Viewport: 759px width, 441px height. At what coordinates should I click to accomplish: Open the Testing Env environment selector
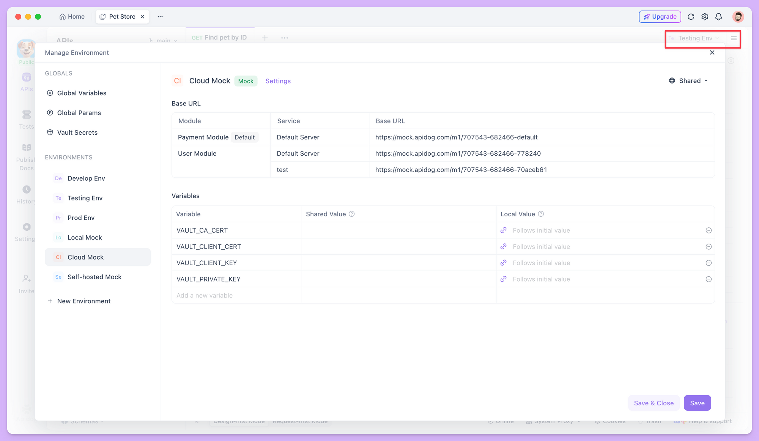tap(694, 38)
